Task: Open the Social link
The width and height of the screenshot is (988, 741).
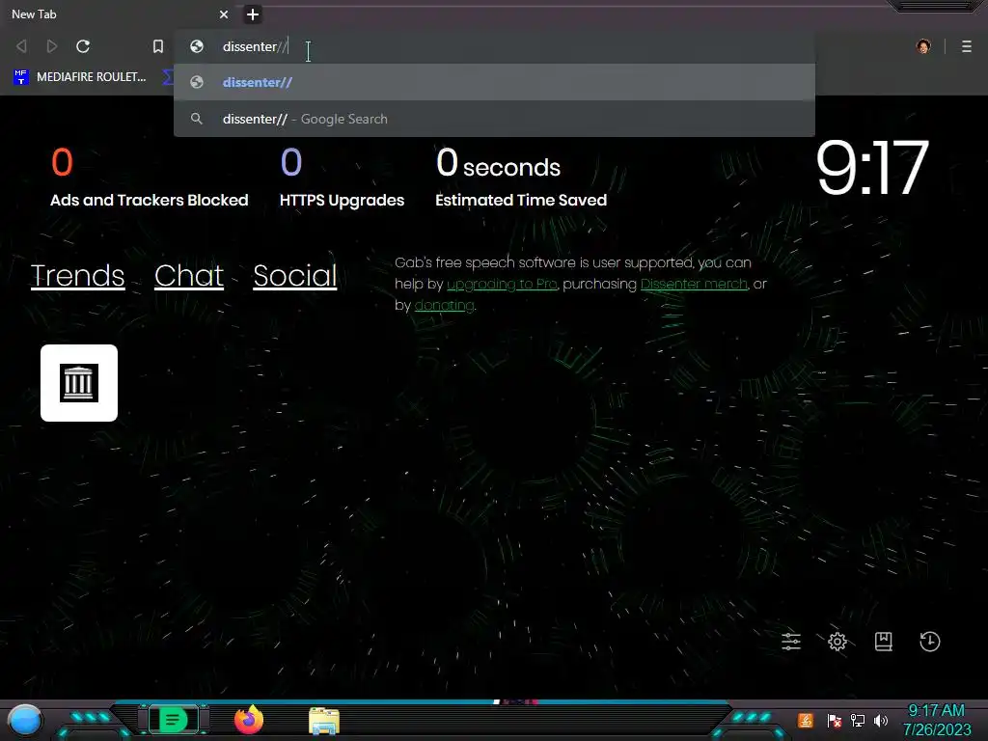Action: [x=295, y=275]
